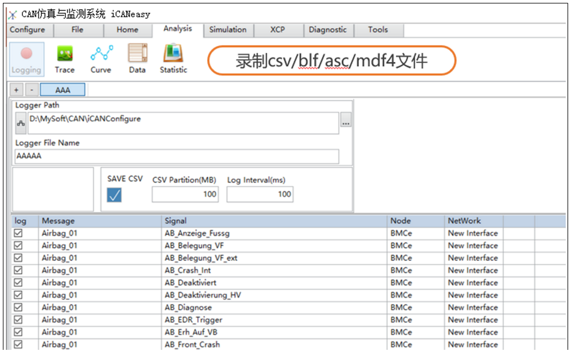
Task: Click the logger path tree icon
Action: click(x=21, y=123)
